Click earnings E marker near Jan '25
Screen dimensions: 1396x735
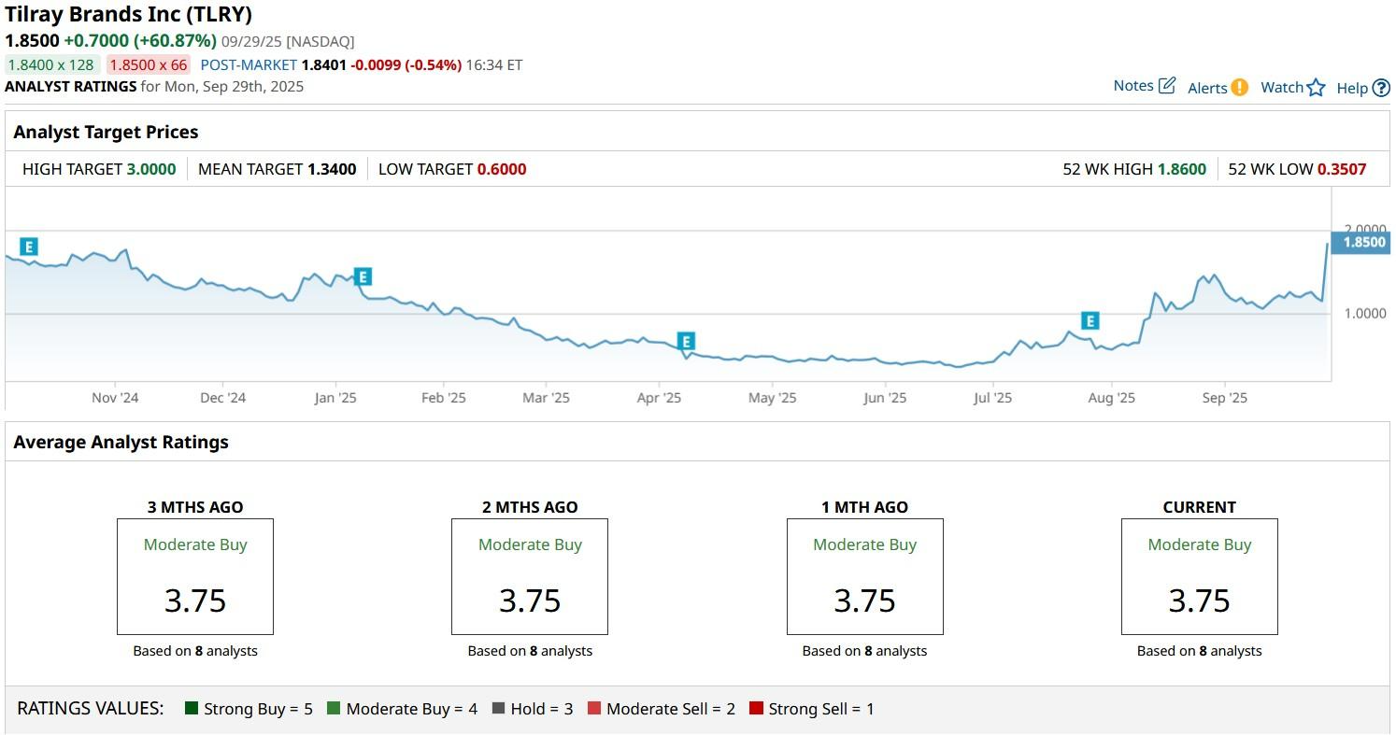click(363, 276)
